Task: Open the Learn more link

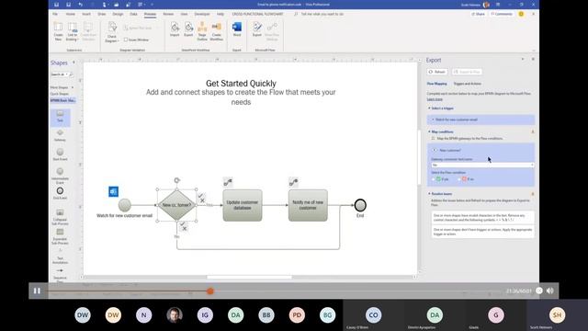Action: pos(435,99)
